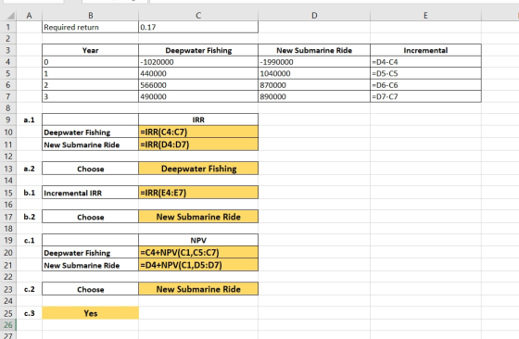Click 'New Submarine Ride' column header cell
The width and height of the screenshot is (519, 339).
point(314,50)
